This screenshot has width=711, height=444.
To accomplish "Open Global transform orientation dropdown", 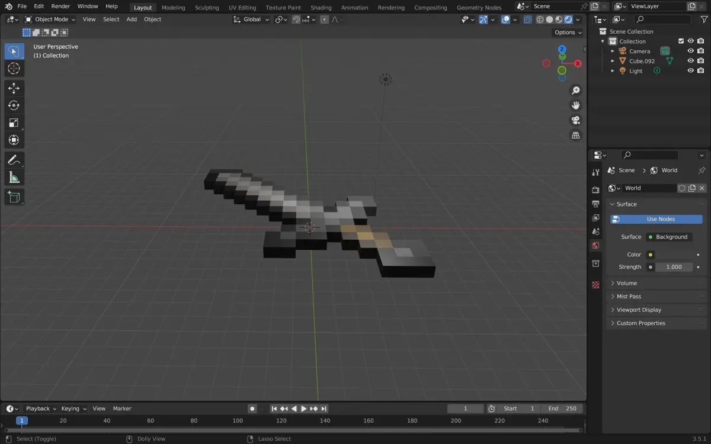I will click(x=251, y=20).
